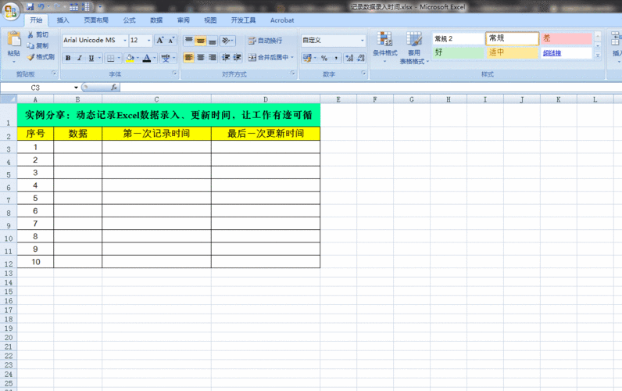Image resolution: width=622 pixels, height=391 pixels.
Task: Toggle italic formatting
Action: coord(80,58)
